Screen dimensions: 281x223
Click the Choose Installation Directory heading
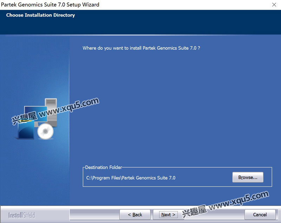(40, 15)
